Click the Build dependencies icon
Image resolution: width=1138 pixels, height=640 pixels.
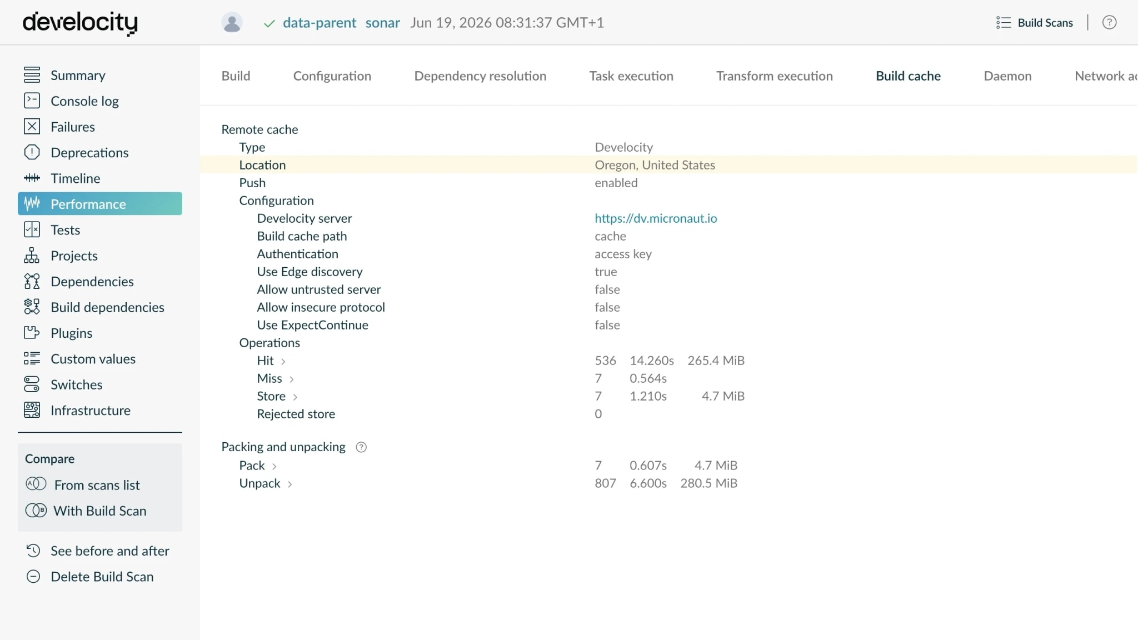[32, 307]
